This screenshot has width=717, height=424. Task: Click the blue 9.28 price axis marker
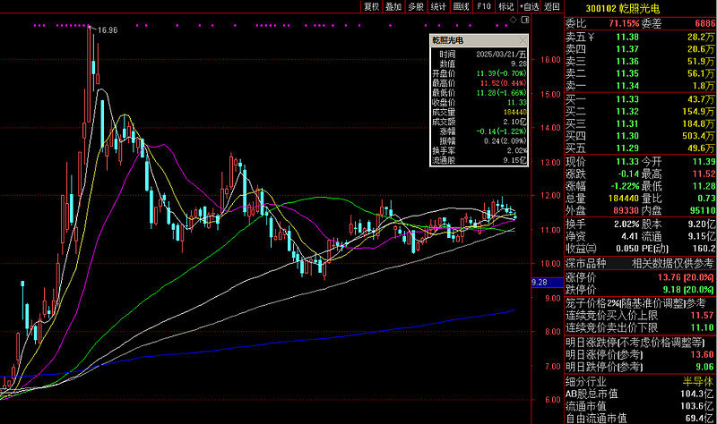click(x=540, y=283)
